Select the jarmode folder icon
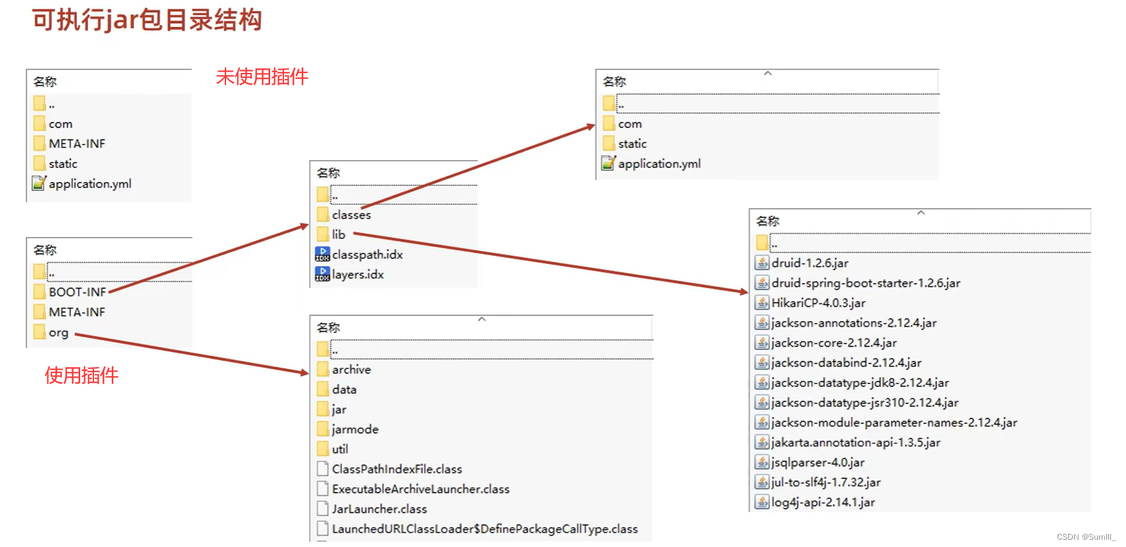 [323, 429]
